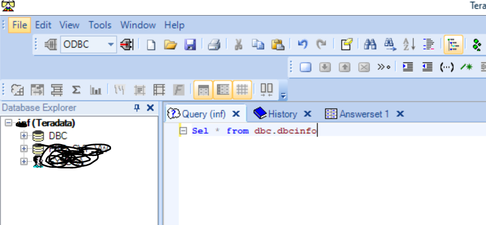
Task: Toggle the alternating rows grid button
Action: tap(223, 90)
